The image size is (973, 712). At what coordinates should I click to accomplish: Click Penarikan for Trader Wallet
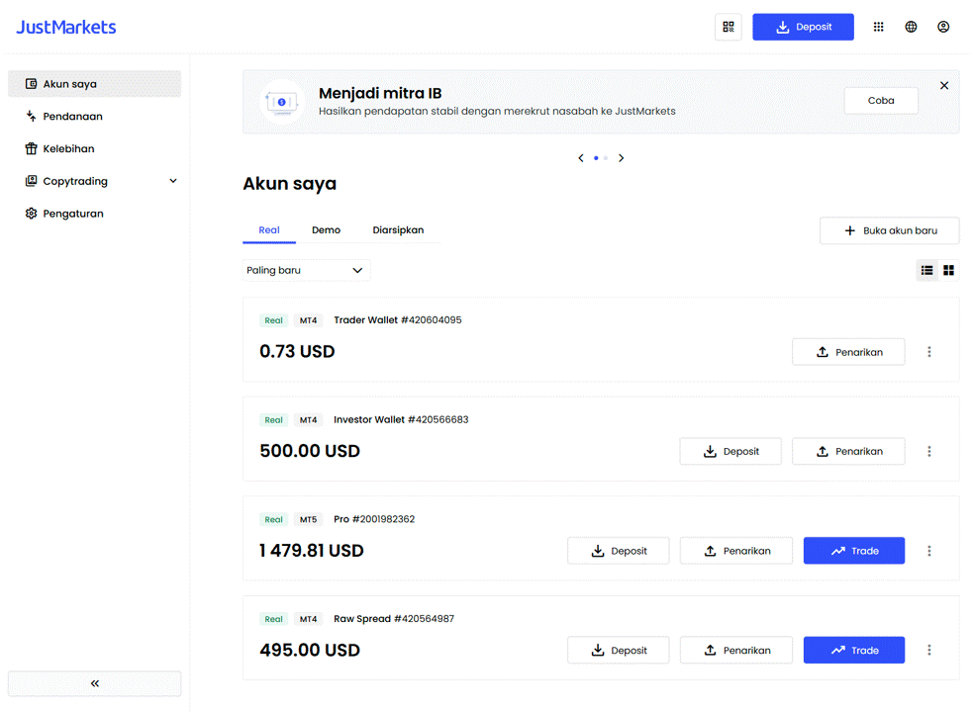coord(848,352)
